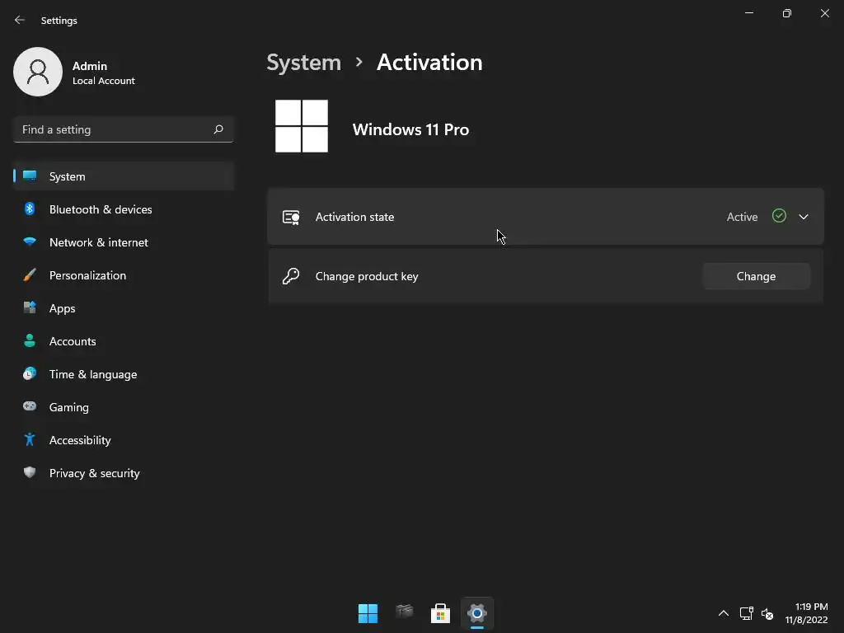Click the Change product key button
844x633 pixels.
(x=756, y=276)
